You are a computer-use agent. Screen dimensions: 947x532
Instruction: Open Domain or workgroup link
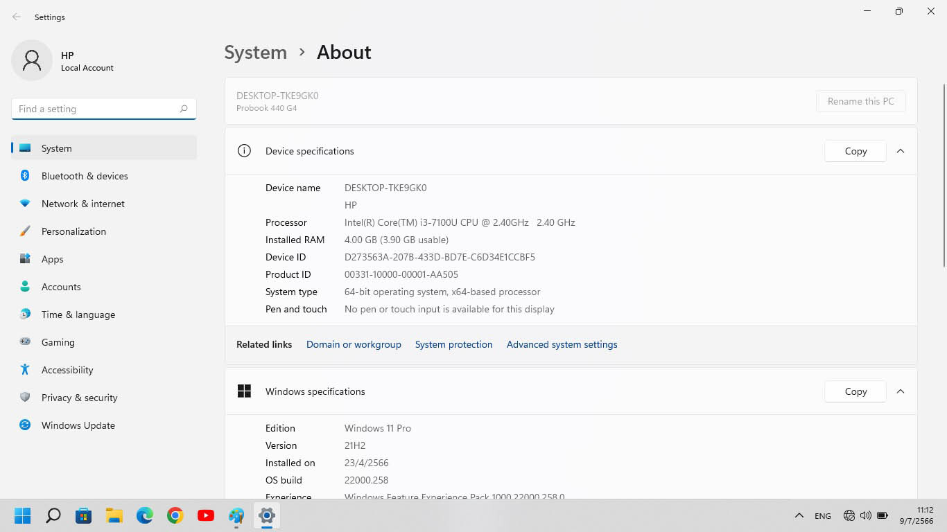coord(354,344)
